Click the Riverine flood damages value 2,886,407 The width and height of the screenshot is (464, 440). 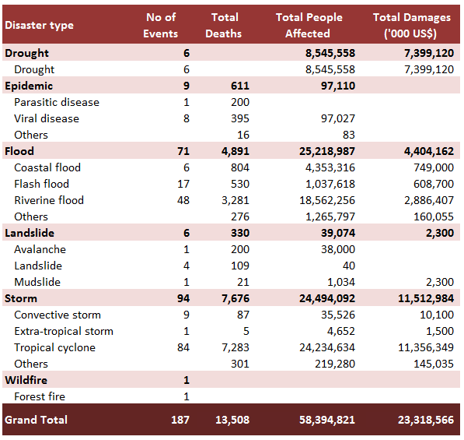[429, 200]
